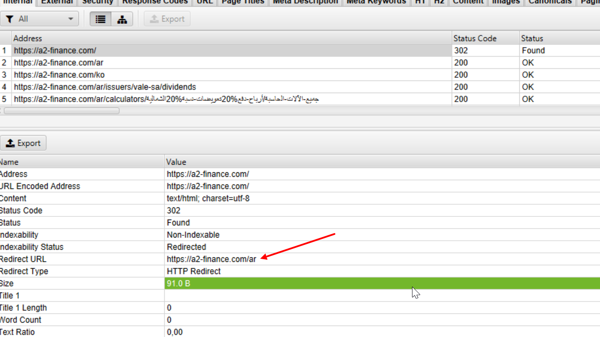The image size is (600, 337).
Task: Open the Content tab
Action: pyautogui.click(x=468, y=2)
